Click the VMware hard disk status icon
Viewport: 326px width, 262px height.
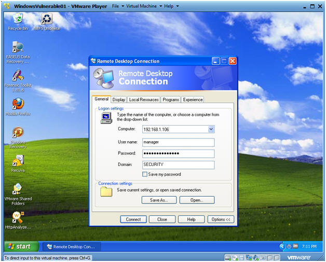click(x=228, y=258)
